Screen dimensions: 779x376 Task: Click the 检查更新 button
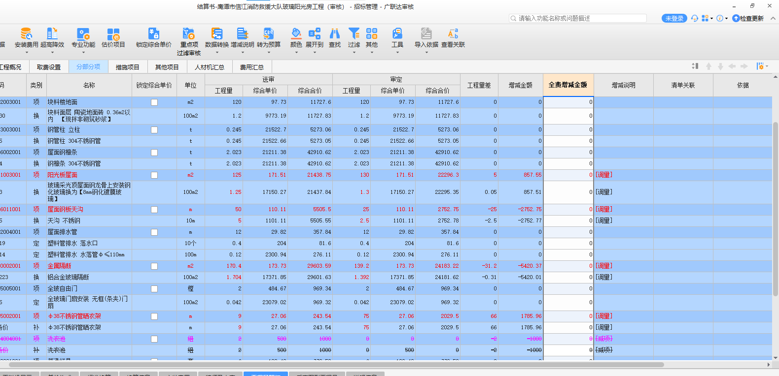click(748, 18)
